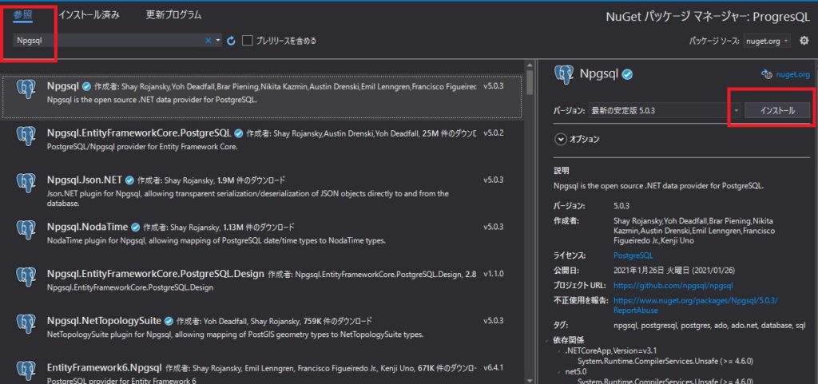Click verified badge of Npgsql.NodaTime
818x384 pixels.
135,228
